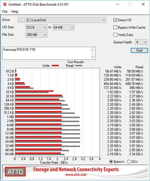150x181 pixels.
Task: Click the Queue Depth label
Action: [x=123, y=42]
